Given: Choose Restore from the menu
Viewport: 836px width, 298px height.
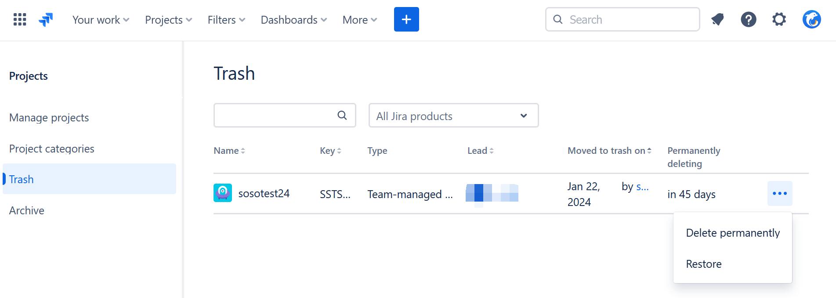Looking at the screenshot, I should (x=733, y=264).
